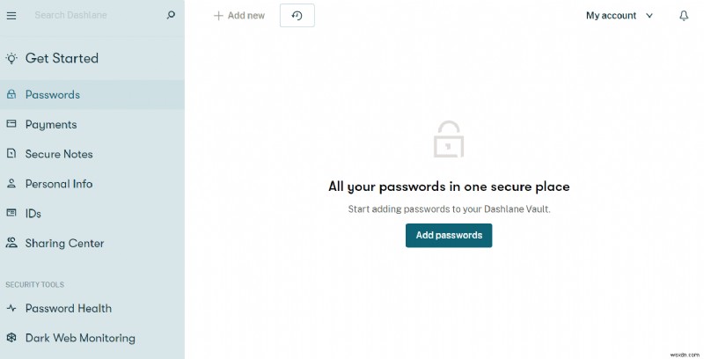This screenshot has width=704, height=359.
Task: Select Passwords in the sidebar
Action: pos(53,94)
